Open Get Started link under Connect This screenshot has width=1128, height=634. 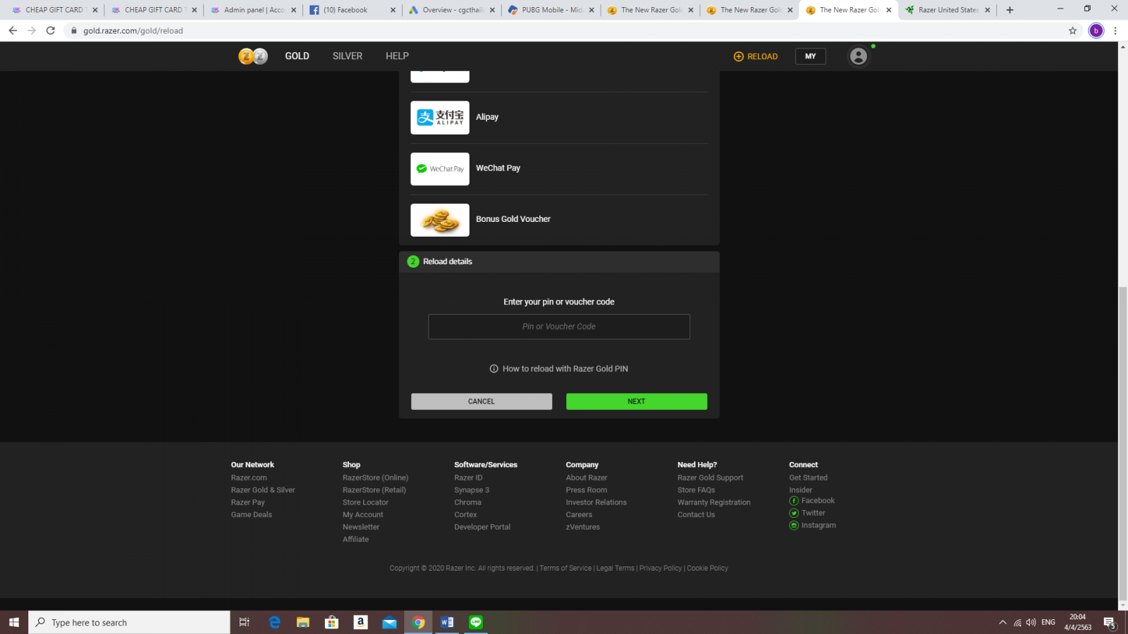pyautogui.click(x=808, y=478)
